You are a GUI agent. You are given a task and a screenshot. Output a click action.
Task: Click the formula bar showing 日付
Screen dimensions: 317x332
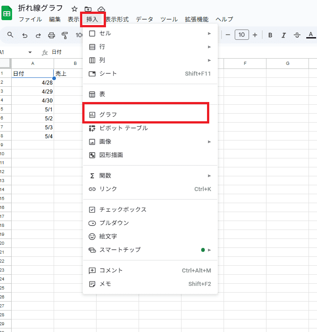56,52
